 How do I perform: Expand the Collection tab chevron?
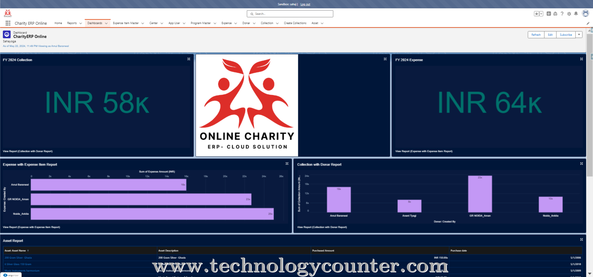(x=277, y=23)
